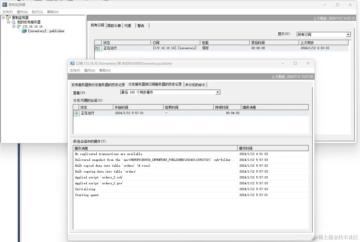
Task: Switch to the 所有订阅 tab
Action: coord(98,25)
